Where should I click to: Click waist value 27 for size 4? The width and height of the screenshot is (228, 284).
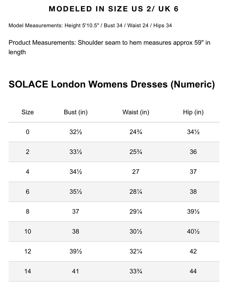click(136, 172)
